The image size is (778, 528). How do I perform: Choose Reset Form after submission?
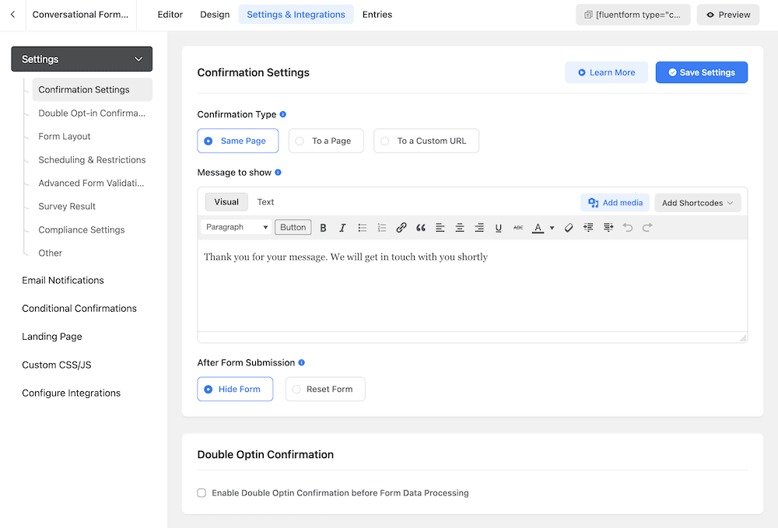point(325,389)
